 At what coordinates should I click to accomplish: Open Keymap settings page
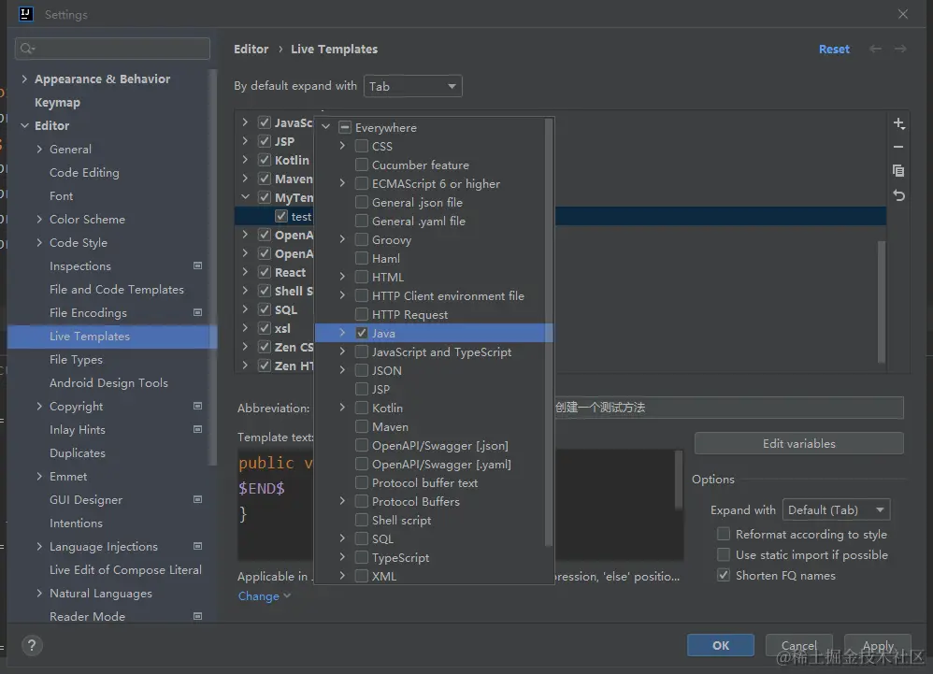point(57,102)
